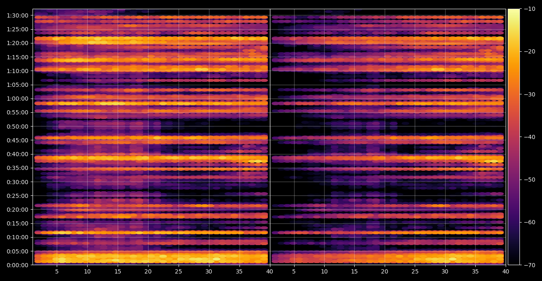
Task: Click x-axis tick 25 of the right panel
Action: [x=415, y=272]
